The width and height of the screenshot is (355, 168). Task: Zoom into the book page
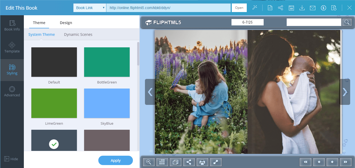(x=149, y=162)
